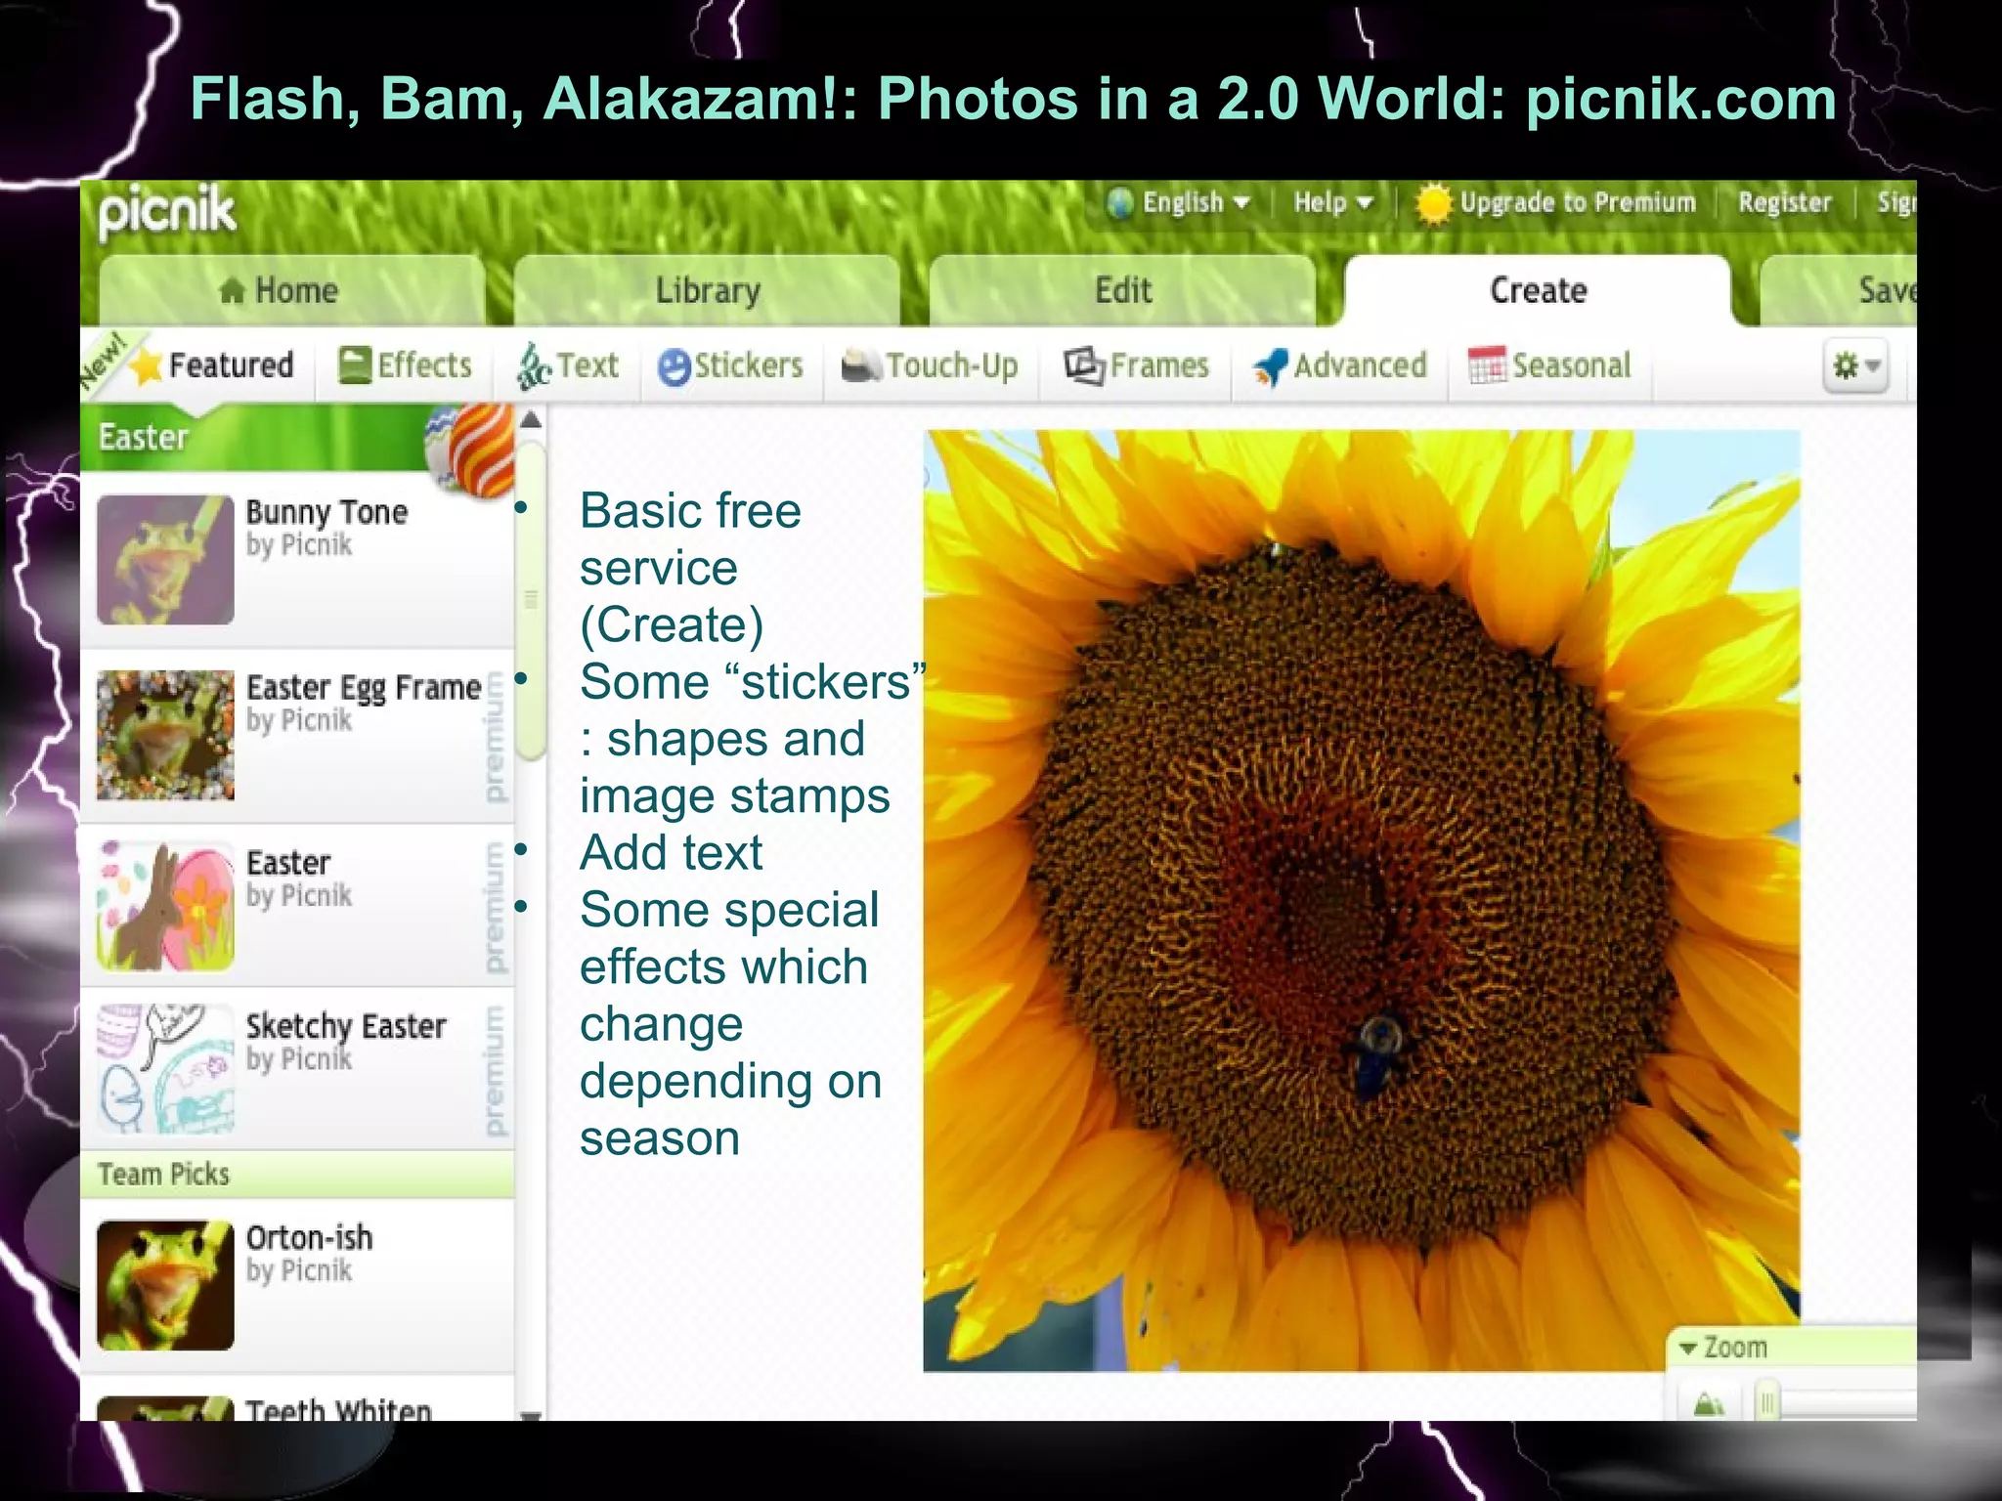The image size is (2002, 1501).
Task: Select the Easter Egg Frame thumbnail
Action: (x=165, y=735)
